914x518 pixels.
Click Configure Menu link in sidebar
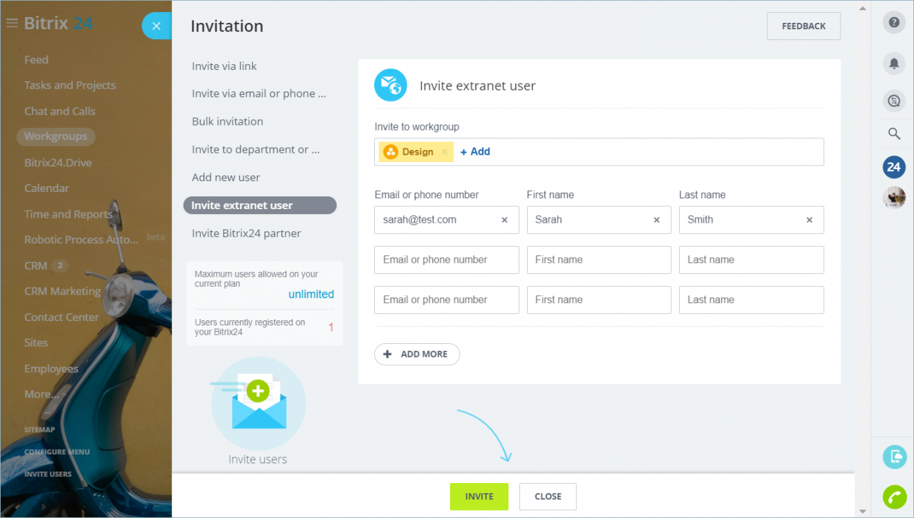[x=57, y=452]
